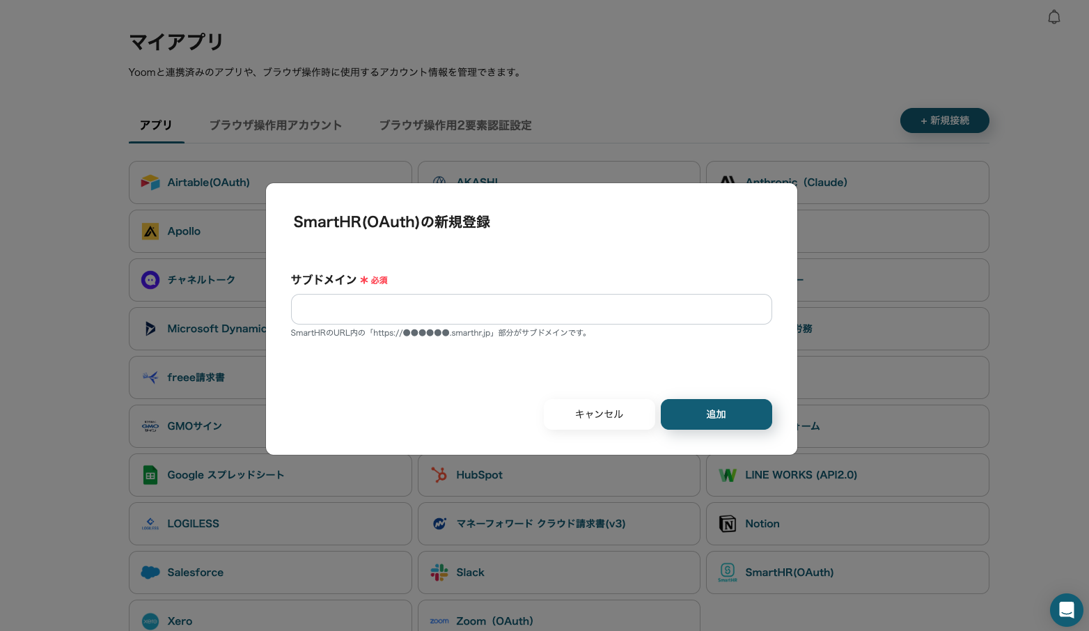Click the Xero label
Viewport: 1089px width, 631px height.
pos(180,621)
